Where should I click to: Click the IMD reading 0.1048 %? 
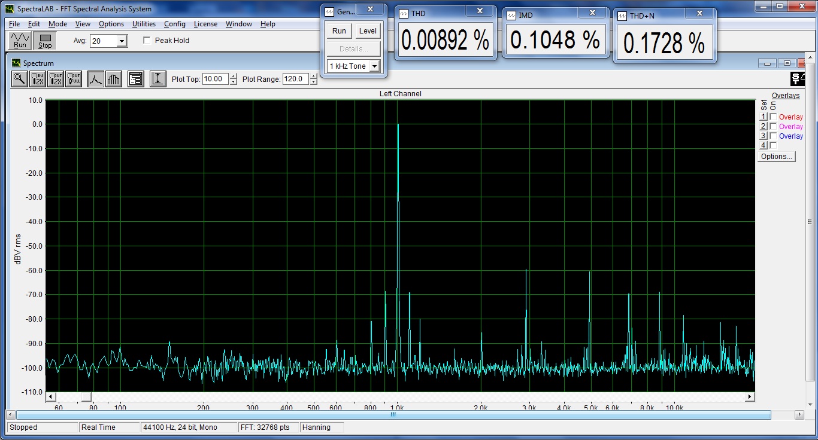tap(555, 40)
